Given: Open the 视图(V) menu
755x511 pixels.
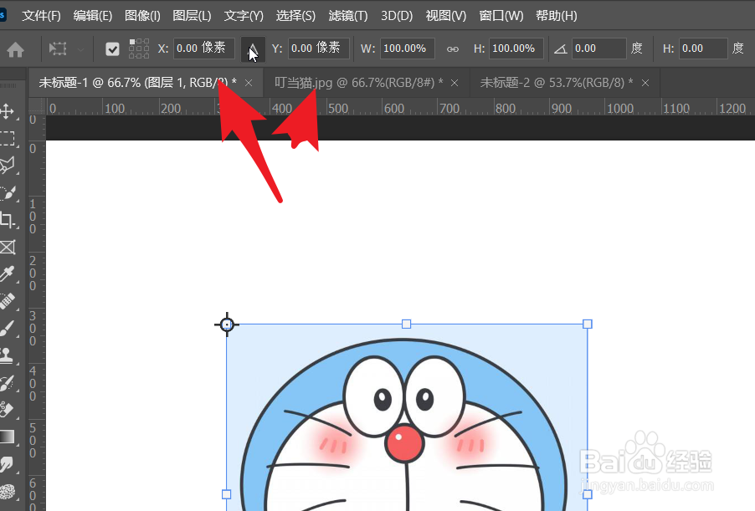Looking at the screenshot, I should click(446, 16).
